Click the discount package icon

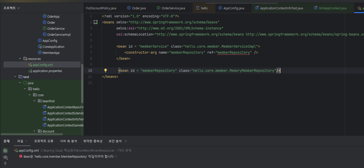[x=40, y=131]
